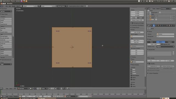Click the scene browse icon in header
The height and width of the screenshot is (99, 176).
[x=39, y=6]
